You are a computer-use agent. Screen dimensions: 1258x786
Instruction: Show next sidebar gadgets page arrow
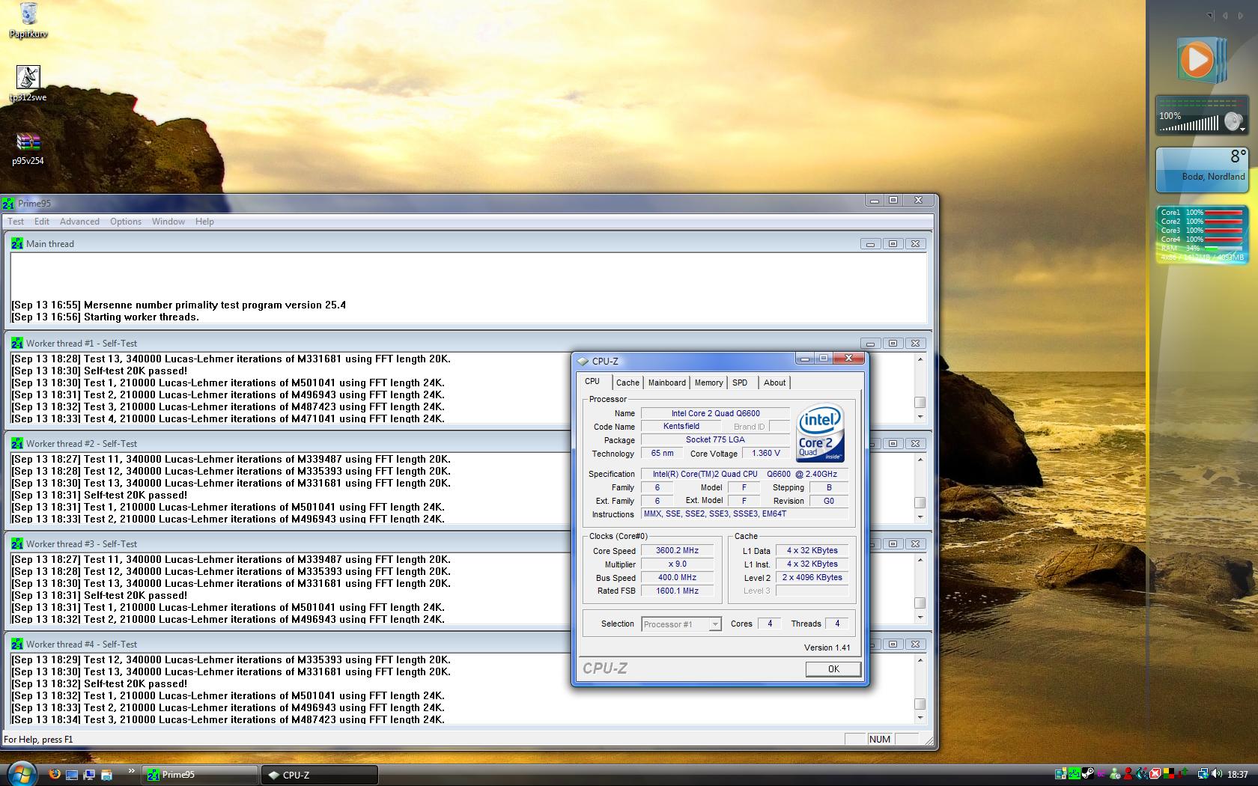[x=1240, y=15]
